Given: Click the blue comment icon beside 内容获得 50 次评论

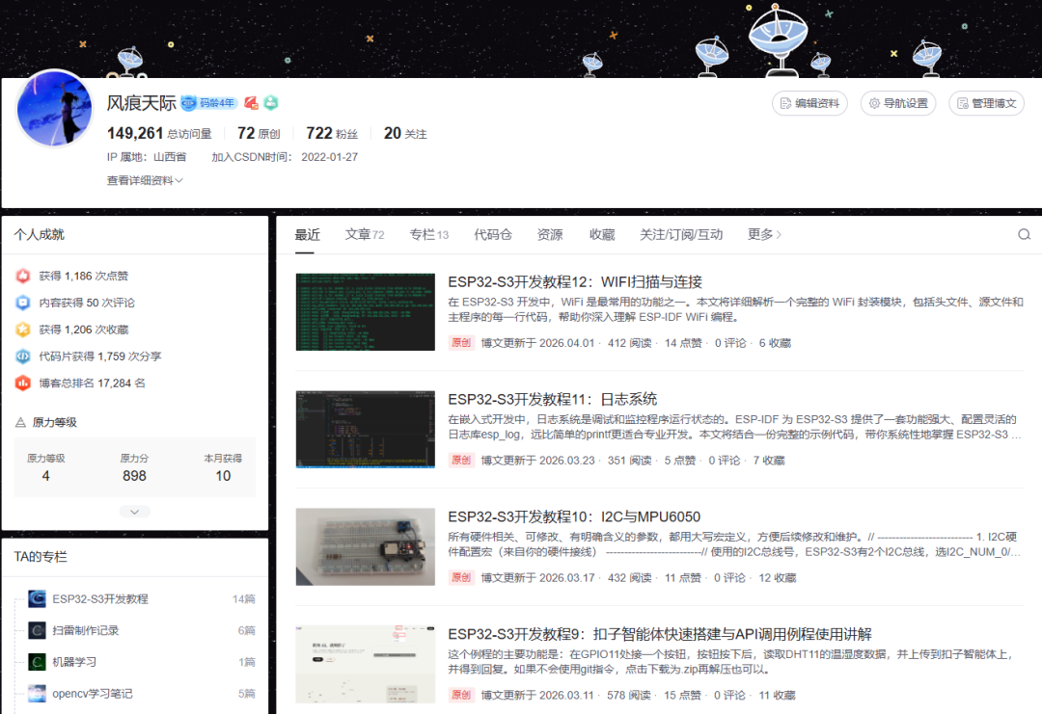Looking at the screenshot, I should click(x=23, y=303).
